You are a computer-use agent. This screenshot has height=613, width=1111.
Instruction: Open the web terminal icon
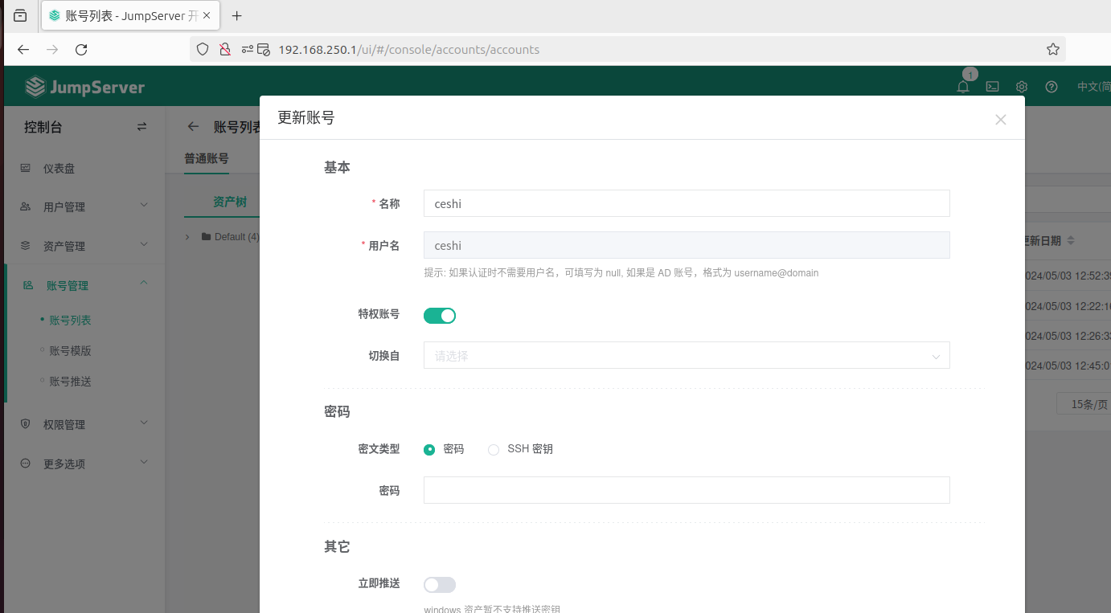993,87
